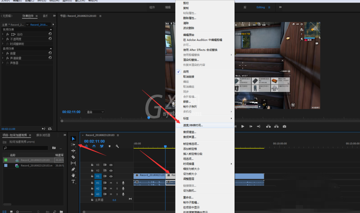Screen dimensions: 360x213
Task: Click the project panel search field
Action: click(26, 148)
